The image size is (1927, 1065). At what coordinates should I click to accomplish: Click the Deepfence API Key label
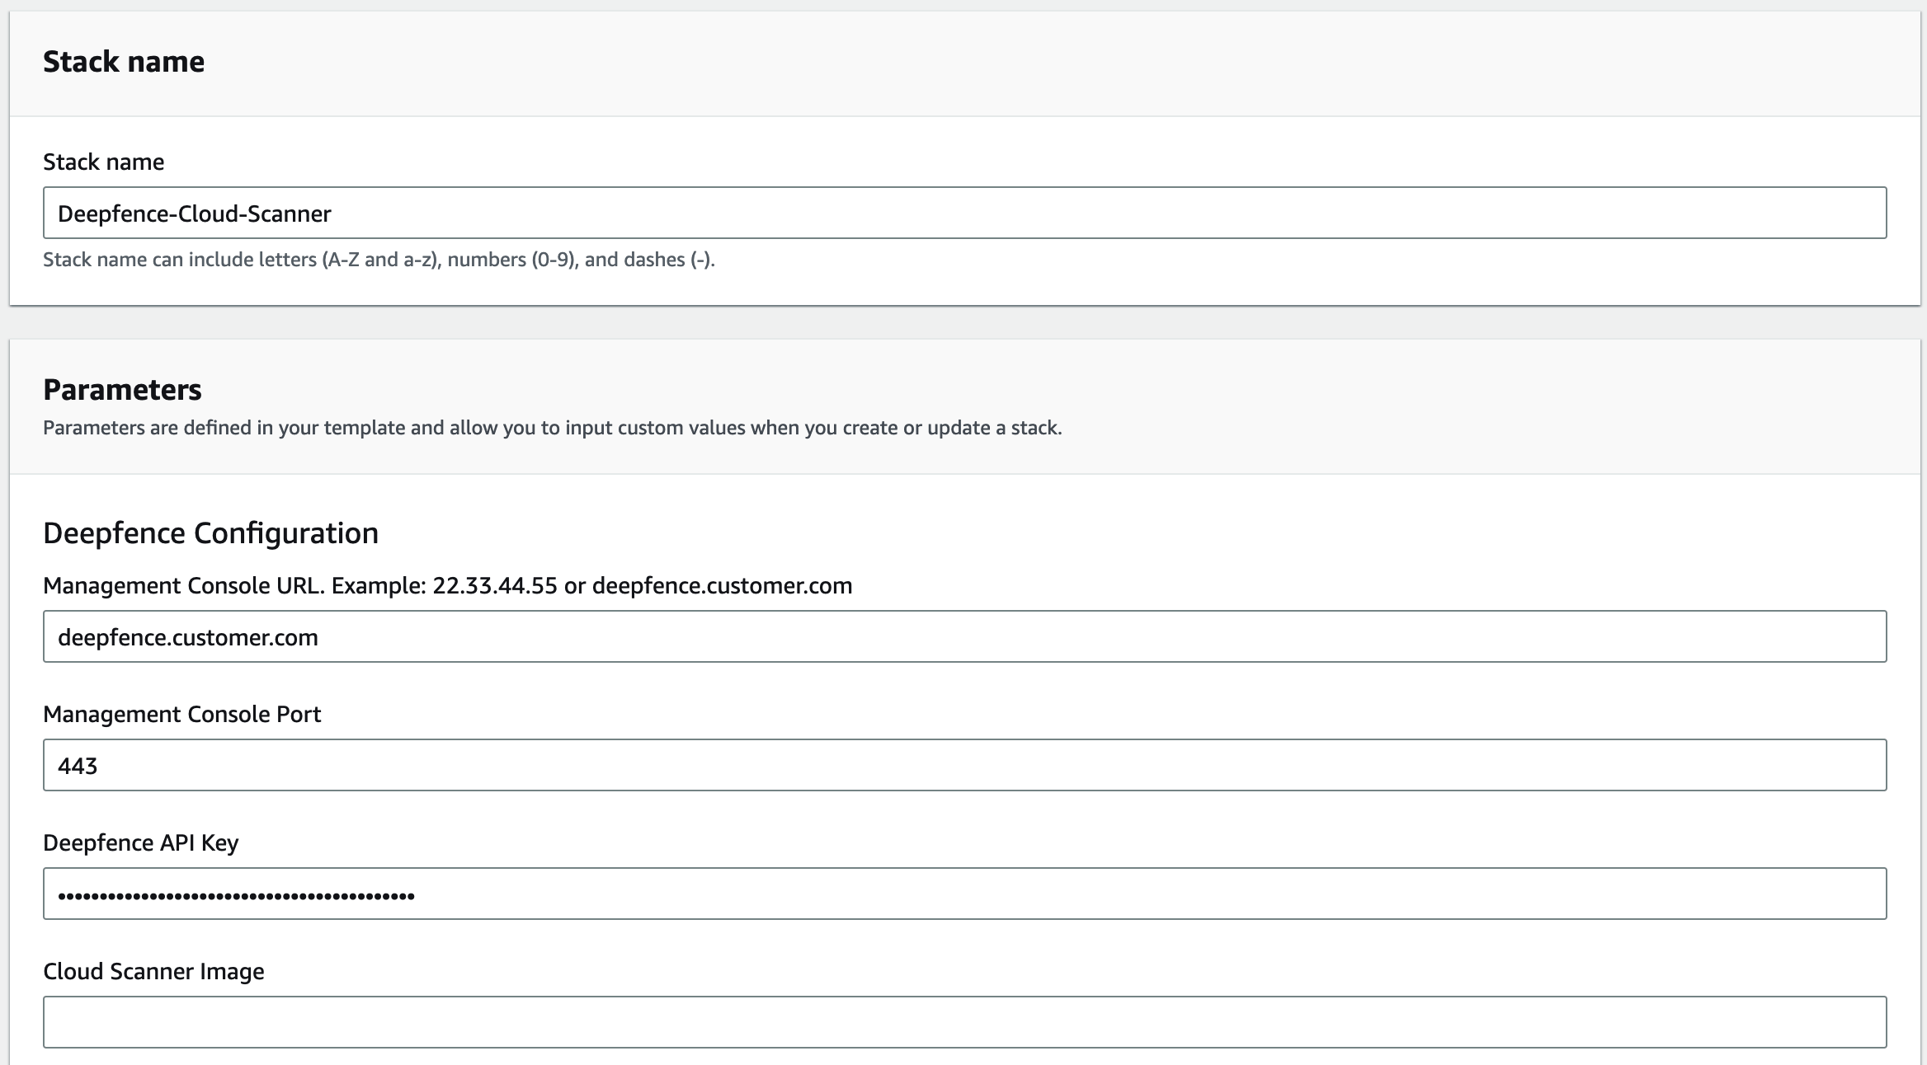(140, 842)
